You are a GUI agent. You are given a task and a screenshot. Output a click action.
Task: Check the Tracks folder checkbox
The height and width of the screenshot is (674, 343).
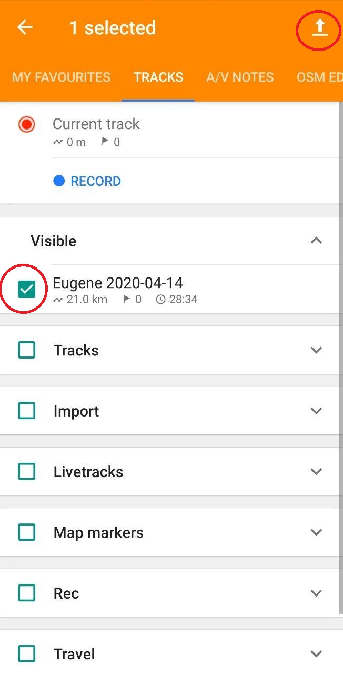[x=26, y=350]
